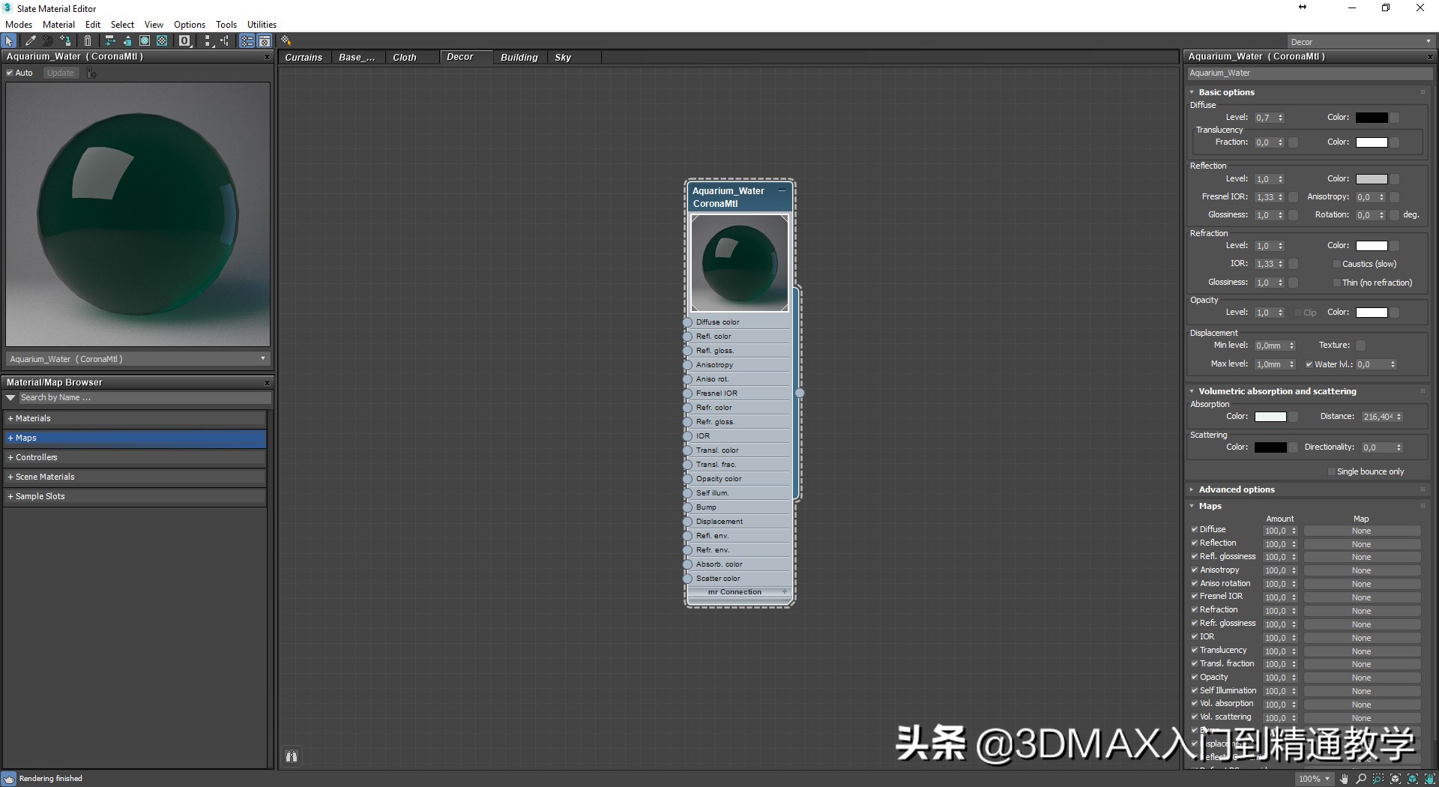Open the Options menu

[x=189, y=24]
